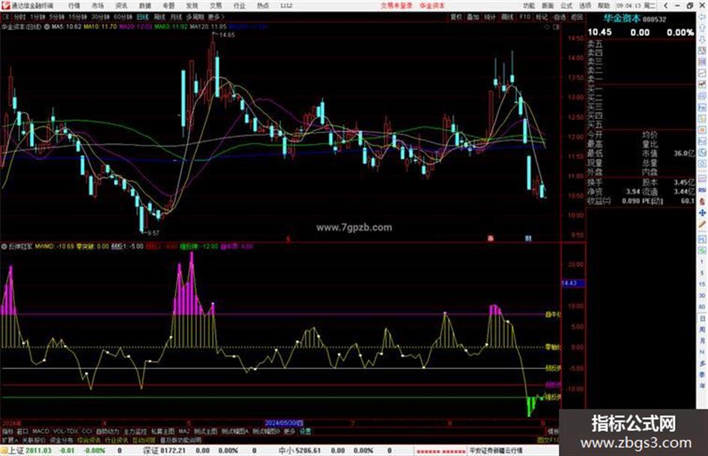Image resolution: width=708 pixels, height=456 pixels.
Task: Select the 关联报价 tab
Action: [34, 440]
